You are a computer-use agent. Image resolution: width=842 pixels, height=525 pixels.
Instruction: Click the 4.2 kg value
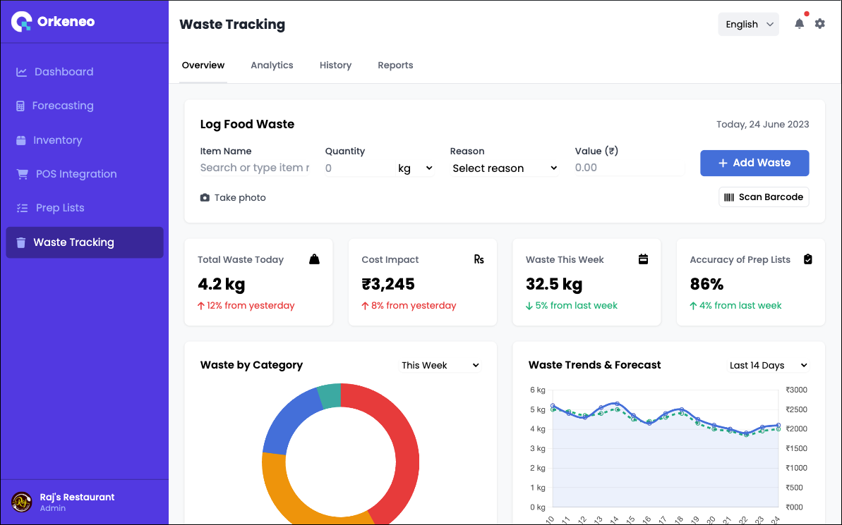click(221, 284)
